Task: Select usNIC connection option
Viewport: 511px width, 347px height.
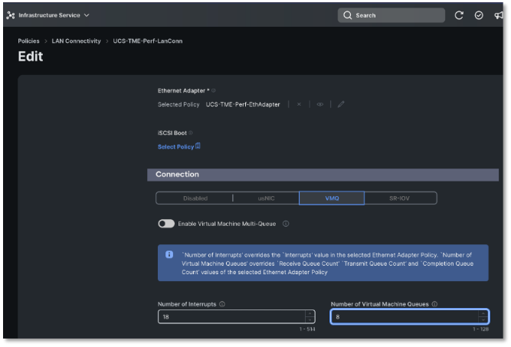Action: click(267, 198)
